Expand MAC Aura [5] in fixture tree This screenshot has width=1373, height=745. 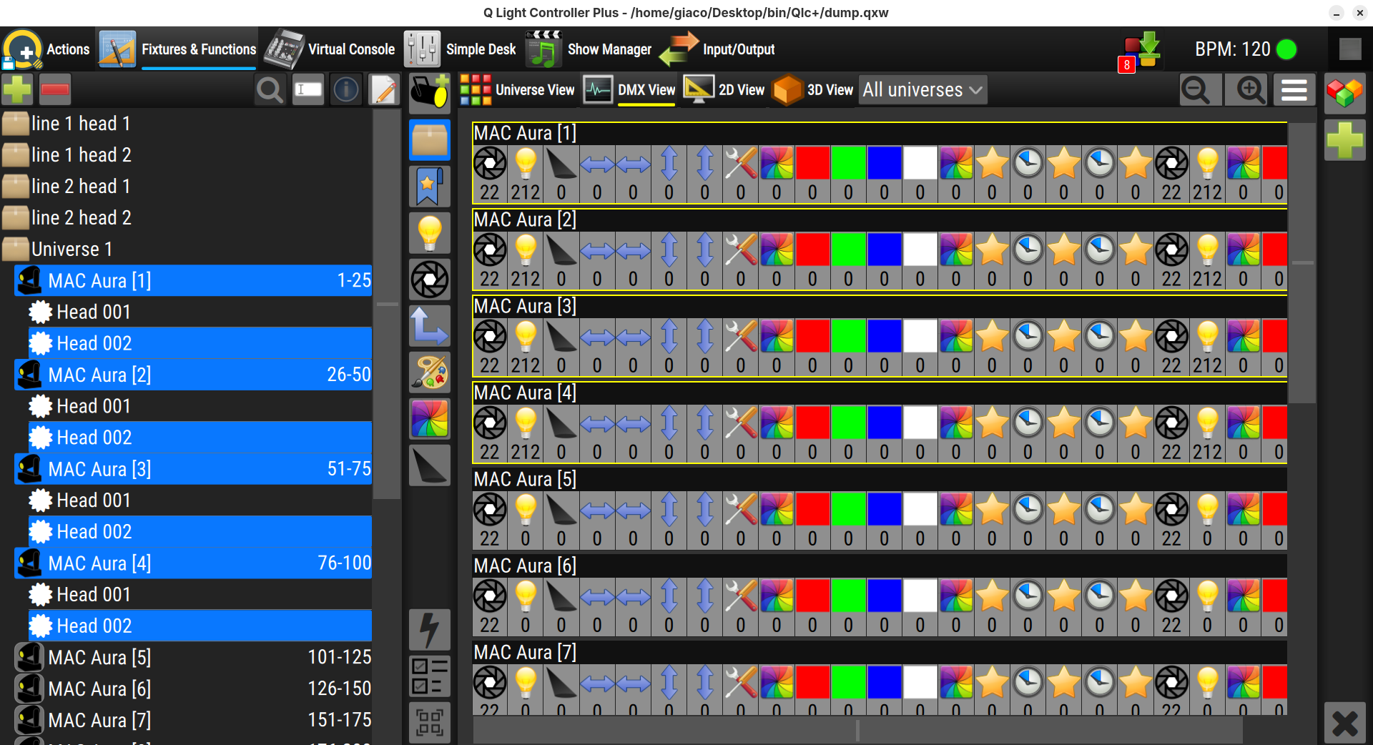pos(193,658)
